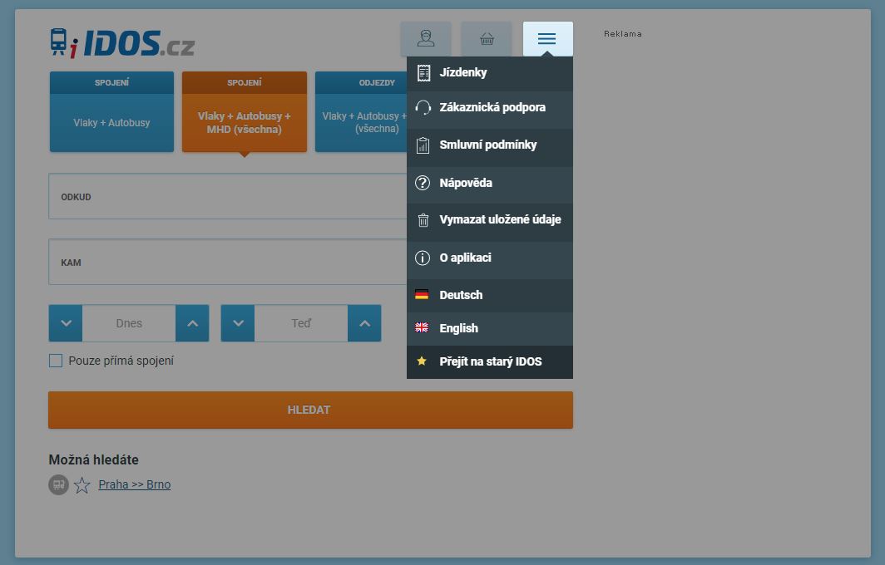Open the shopping basket icon
Viewport: 885px width, 565px height.
point(487,39)
